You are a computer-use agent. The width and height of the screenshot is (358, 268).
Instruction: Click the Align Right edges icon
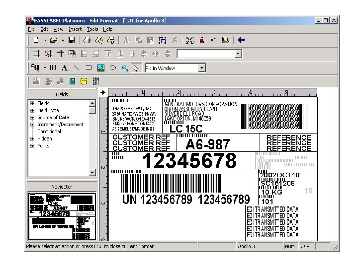click(x=96, y=54)
